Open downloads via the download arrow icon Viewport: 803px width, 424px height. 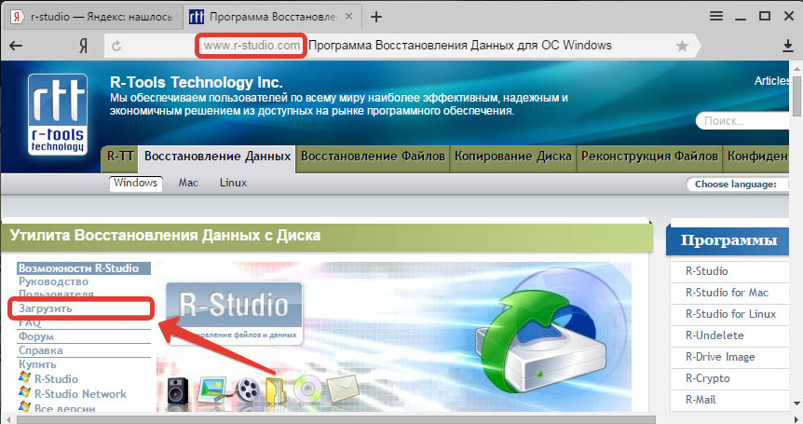click(787, 46)
